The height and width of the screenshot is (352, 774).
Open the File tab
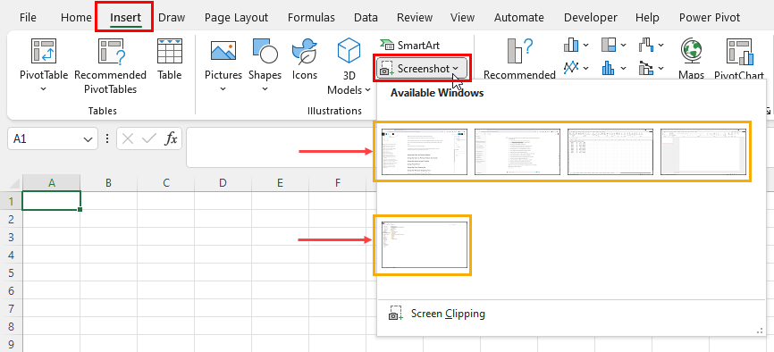[x=28, y=18]
